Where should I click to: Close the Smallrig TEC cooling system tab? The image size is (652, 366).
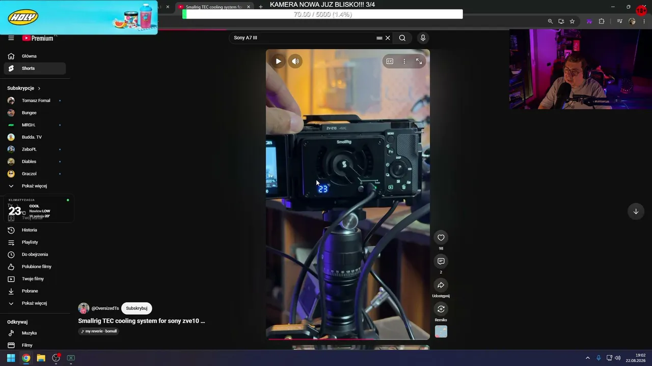tap(249, 7)
